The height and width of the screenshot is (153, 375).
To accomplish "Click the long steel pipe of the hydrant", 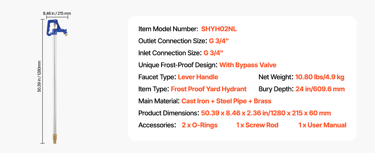I will point(54,84).
